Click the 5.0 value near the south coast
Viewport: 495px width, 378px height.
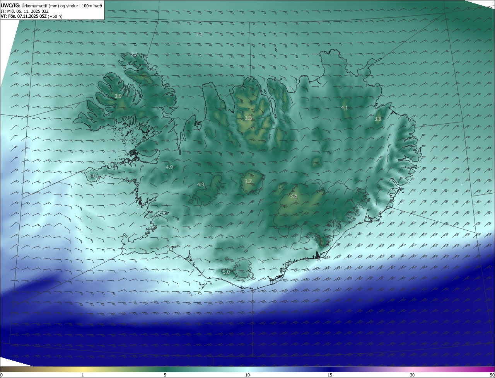[226, 272]
